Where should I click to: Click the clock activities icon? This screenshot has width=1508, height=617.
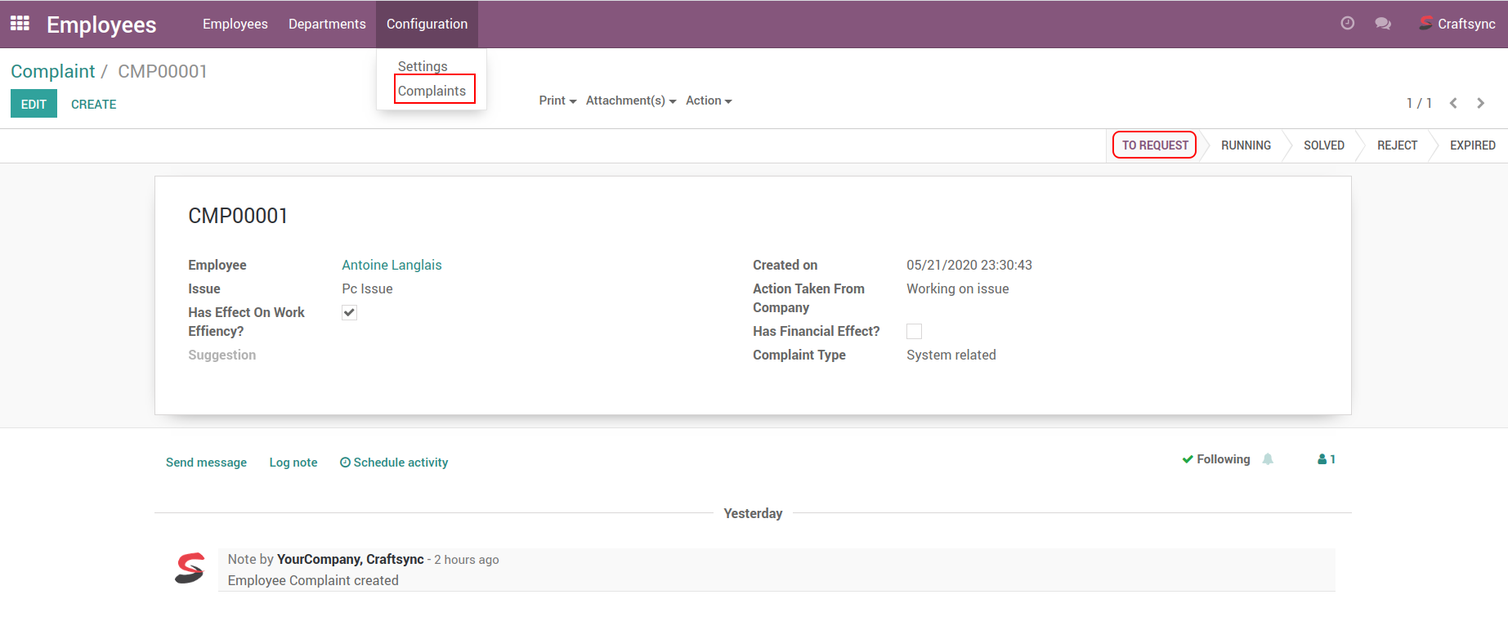pyautogui.click(x=1347, y=24)
